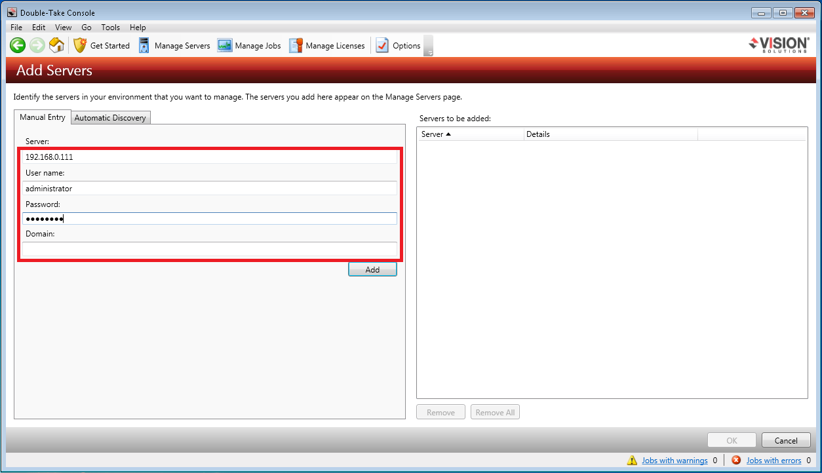
Task: Click the red error status icon
Action: (x=736, y=461)
